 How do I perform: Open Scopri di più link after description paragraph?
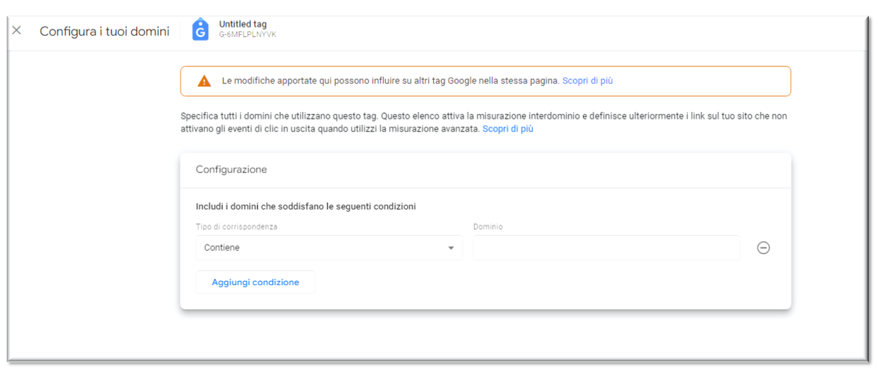click(x=508, y=129)
